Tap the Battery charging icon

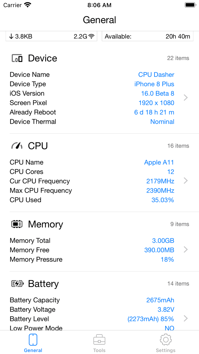(16, 283)
